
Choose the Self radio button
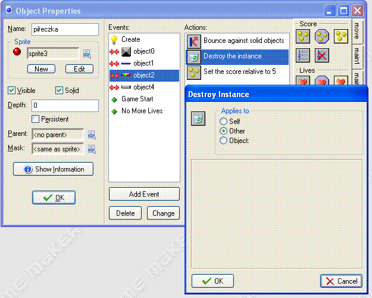[224, 122]
